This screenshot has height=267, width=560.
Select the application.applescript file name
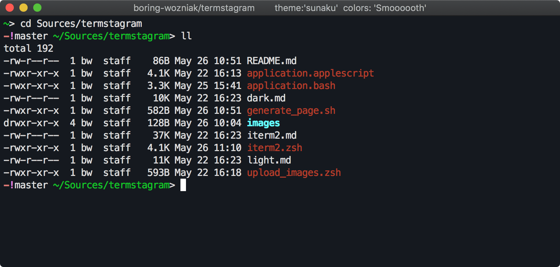point(310,73)
